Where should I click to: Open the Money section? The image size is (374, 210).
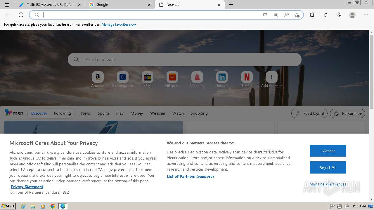pos(137,113)
